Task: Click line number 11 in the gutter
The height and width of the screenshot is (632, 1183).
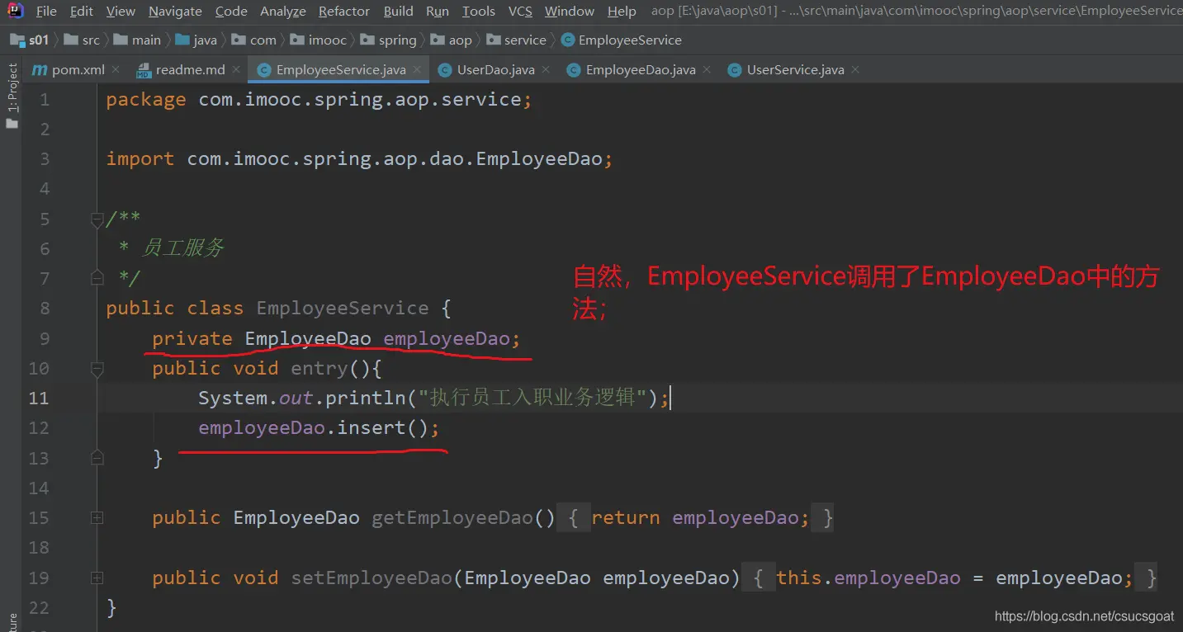Action: pyautogui.click(x=39, y=399)
